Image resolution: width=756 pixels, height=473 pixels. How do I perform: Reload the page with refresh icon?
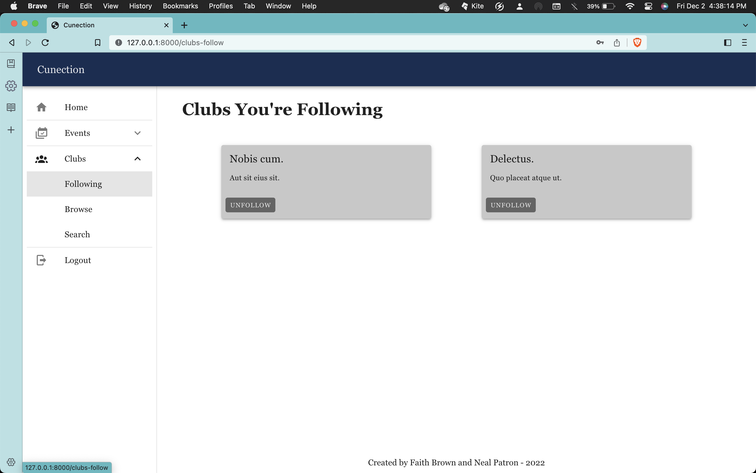coord(45,43)
